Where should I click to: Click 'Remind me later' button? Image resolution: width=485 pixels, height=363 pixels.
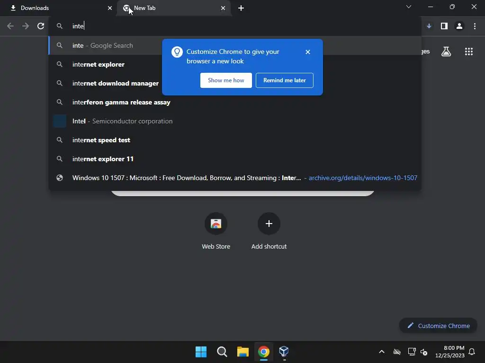pos(285,80)
